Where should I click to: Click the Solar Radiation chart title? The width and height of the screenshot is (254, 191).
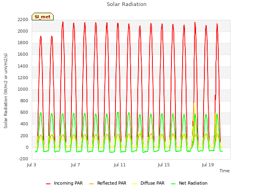(x=127, y=4)
